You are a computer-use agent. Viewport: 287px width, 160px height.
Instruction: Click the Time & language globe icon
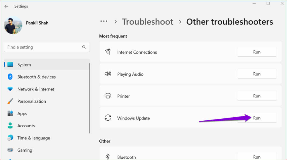click(10, 138)
